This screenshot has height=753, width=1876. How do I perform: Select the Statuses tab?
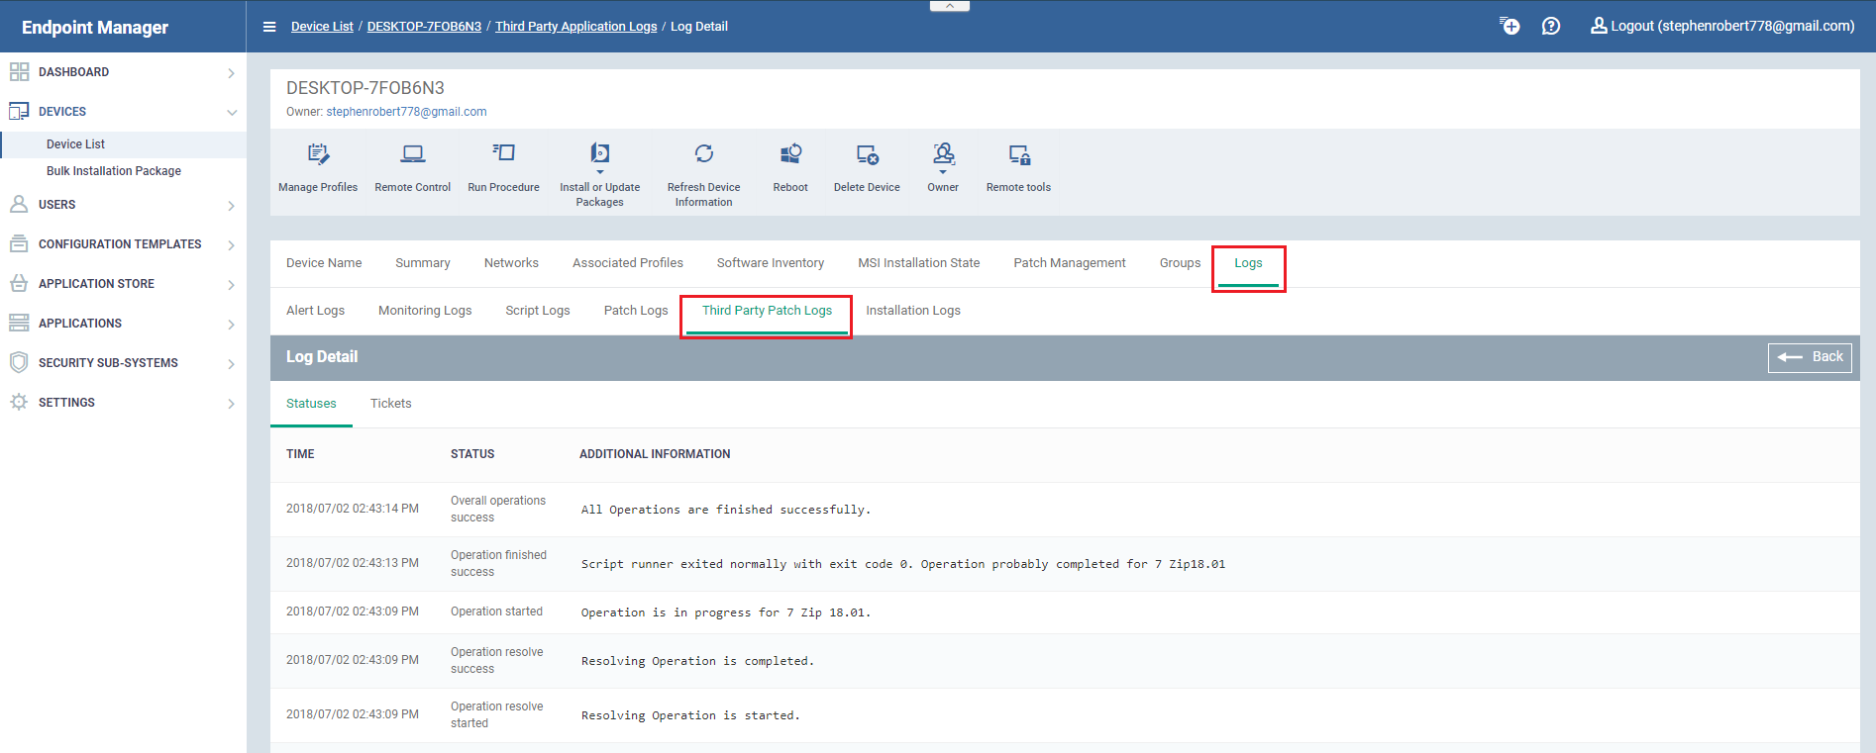(311, 404)
